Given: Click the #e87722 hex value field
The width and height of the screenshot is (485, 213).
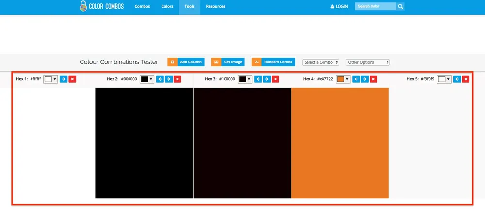Looking at the screenshot, I should [x=325, y=79].
